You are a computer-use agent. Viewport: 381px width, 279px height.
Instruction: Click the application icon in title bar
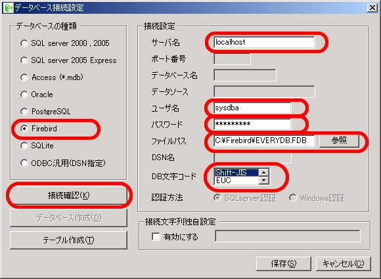9,8
